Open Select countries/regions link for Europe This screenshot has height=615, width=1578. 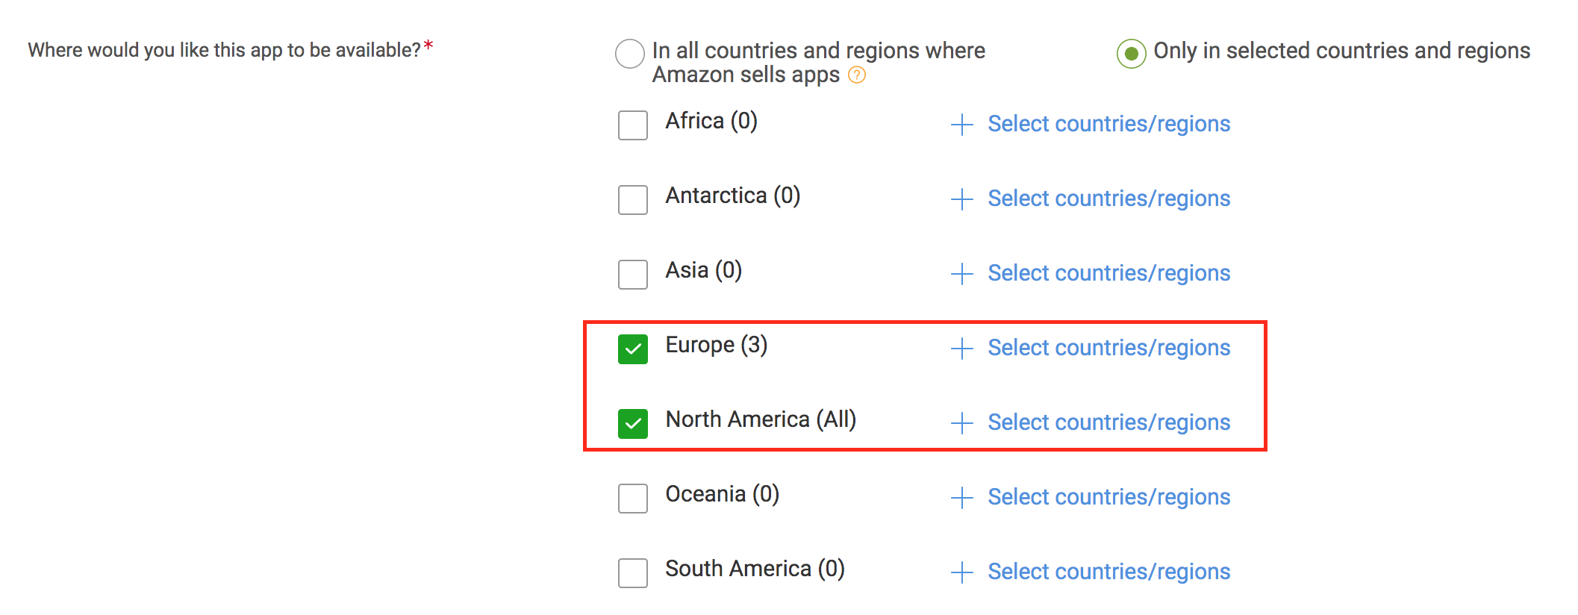click(x=1108, y=348)
